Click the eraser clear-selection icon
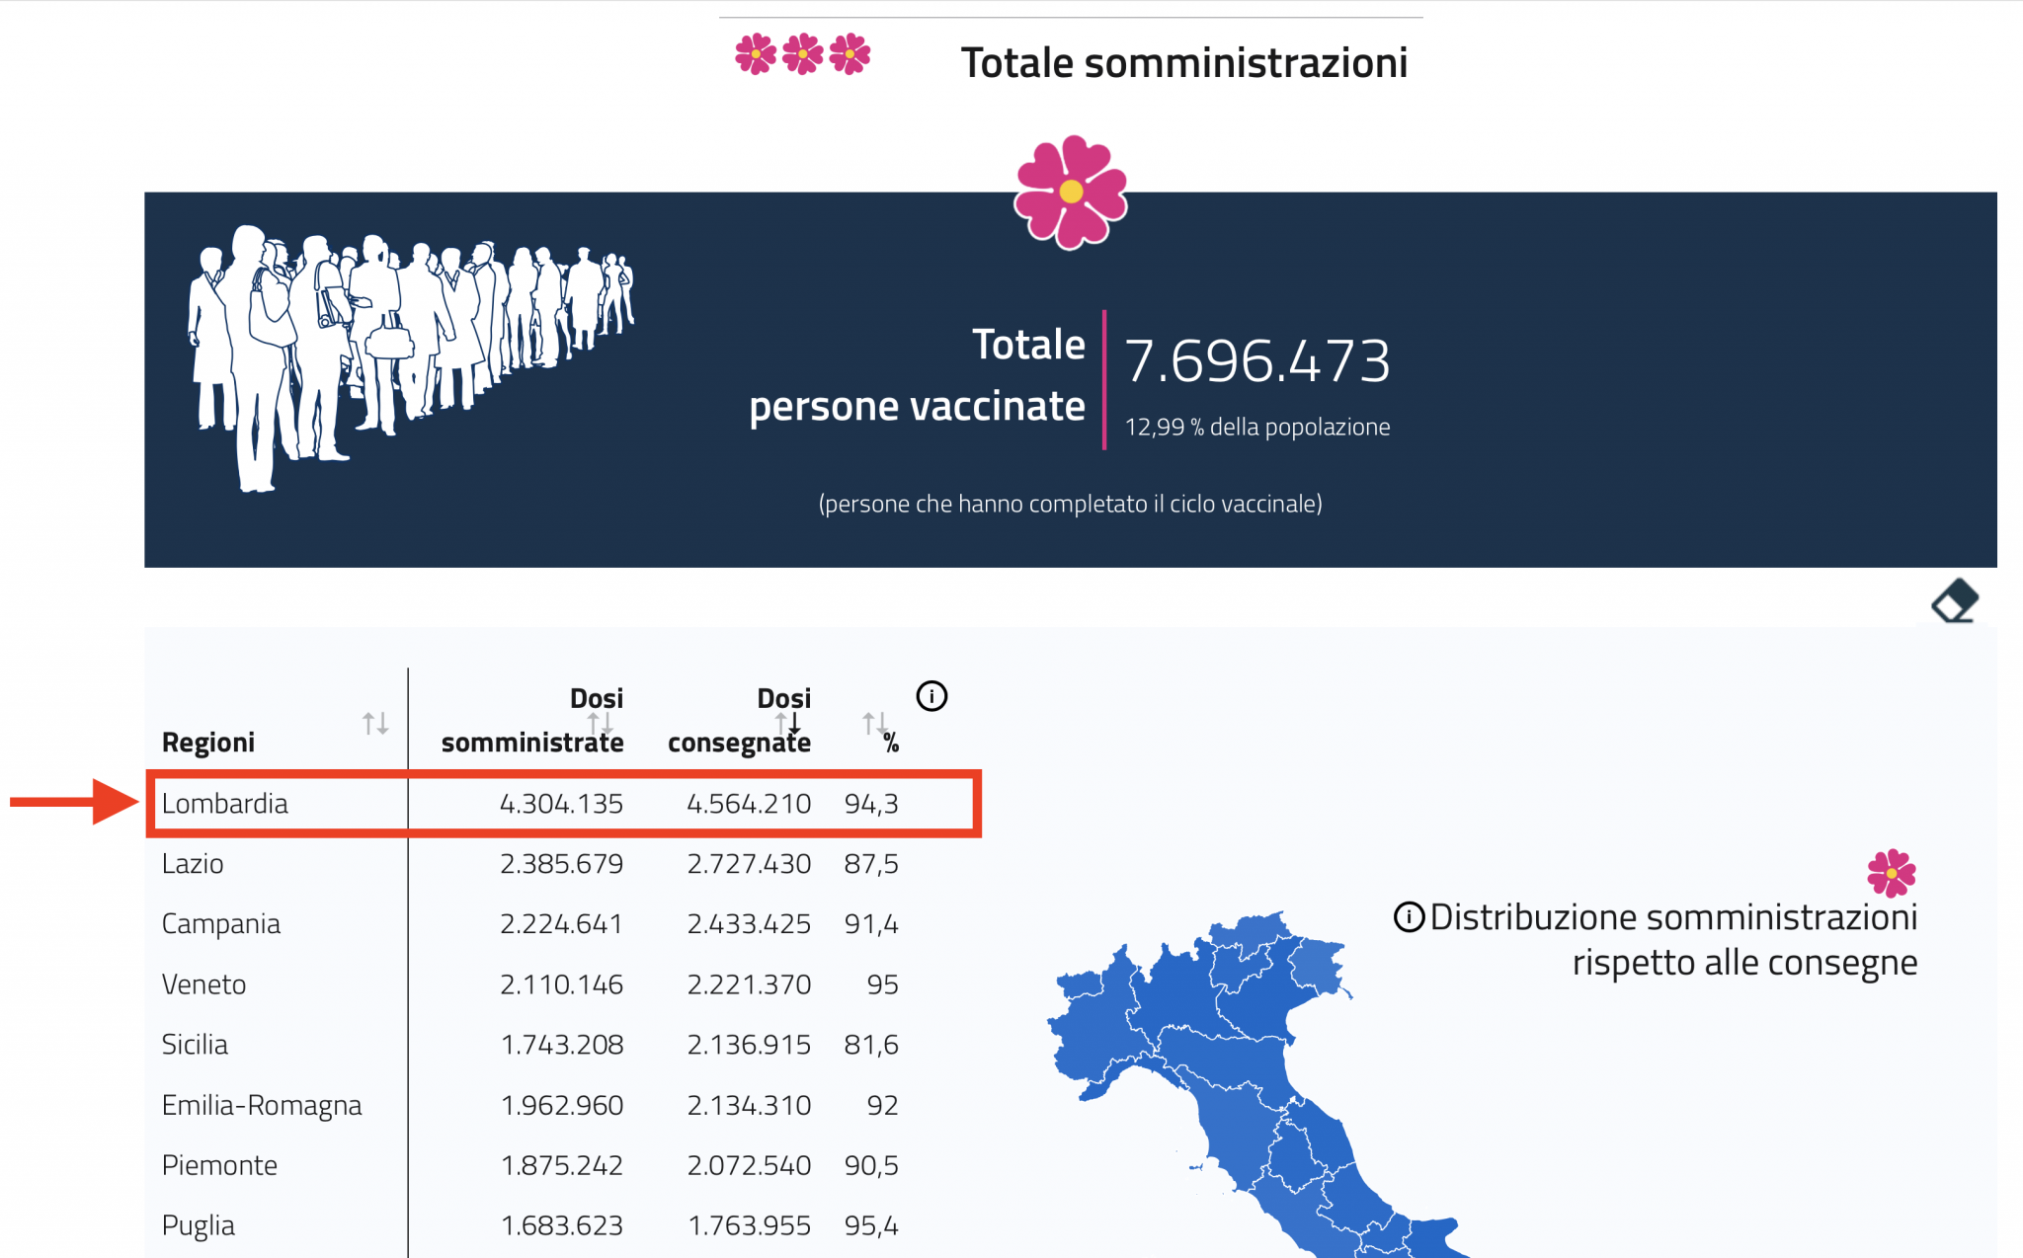Image resolution: width=2023 pixels, height=1258 pixels. point(1955,601)
